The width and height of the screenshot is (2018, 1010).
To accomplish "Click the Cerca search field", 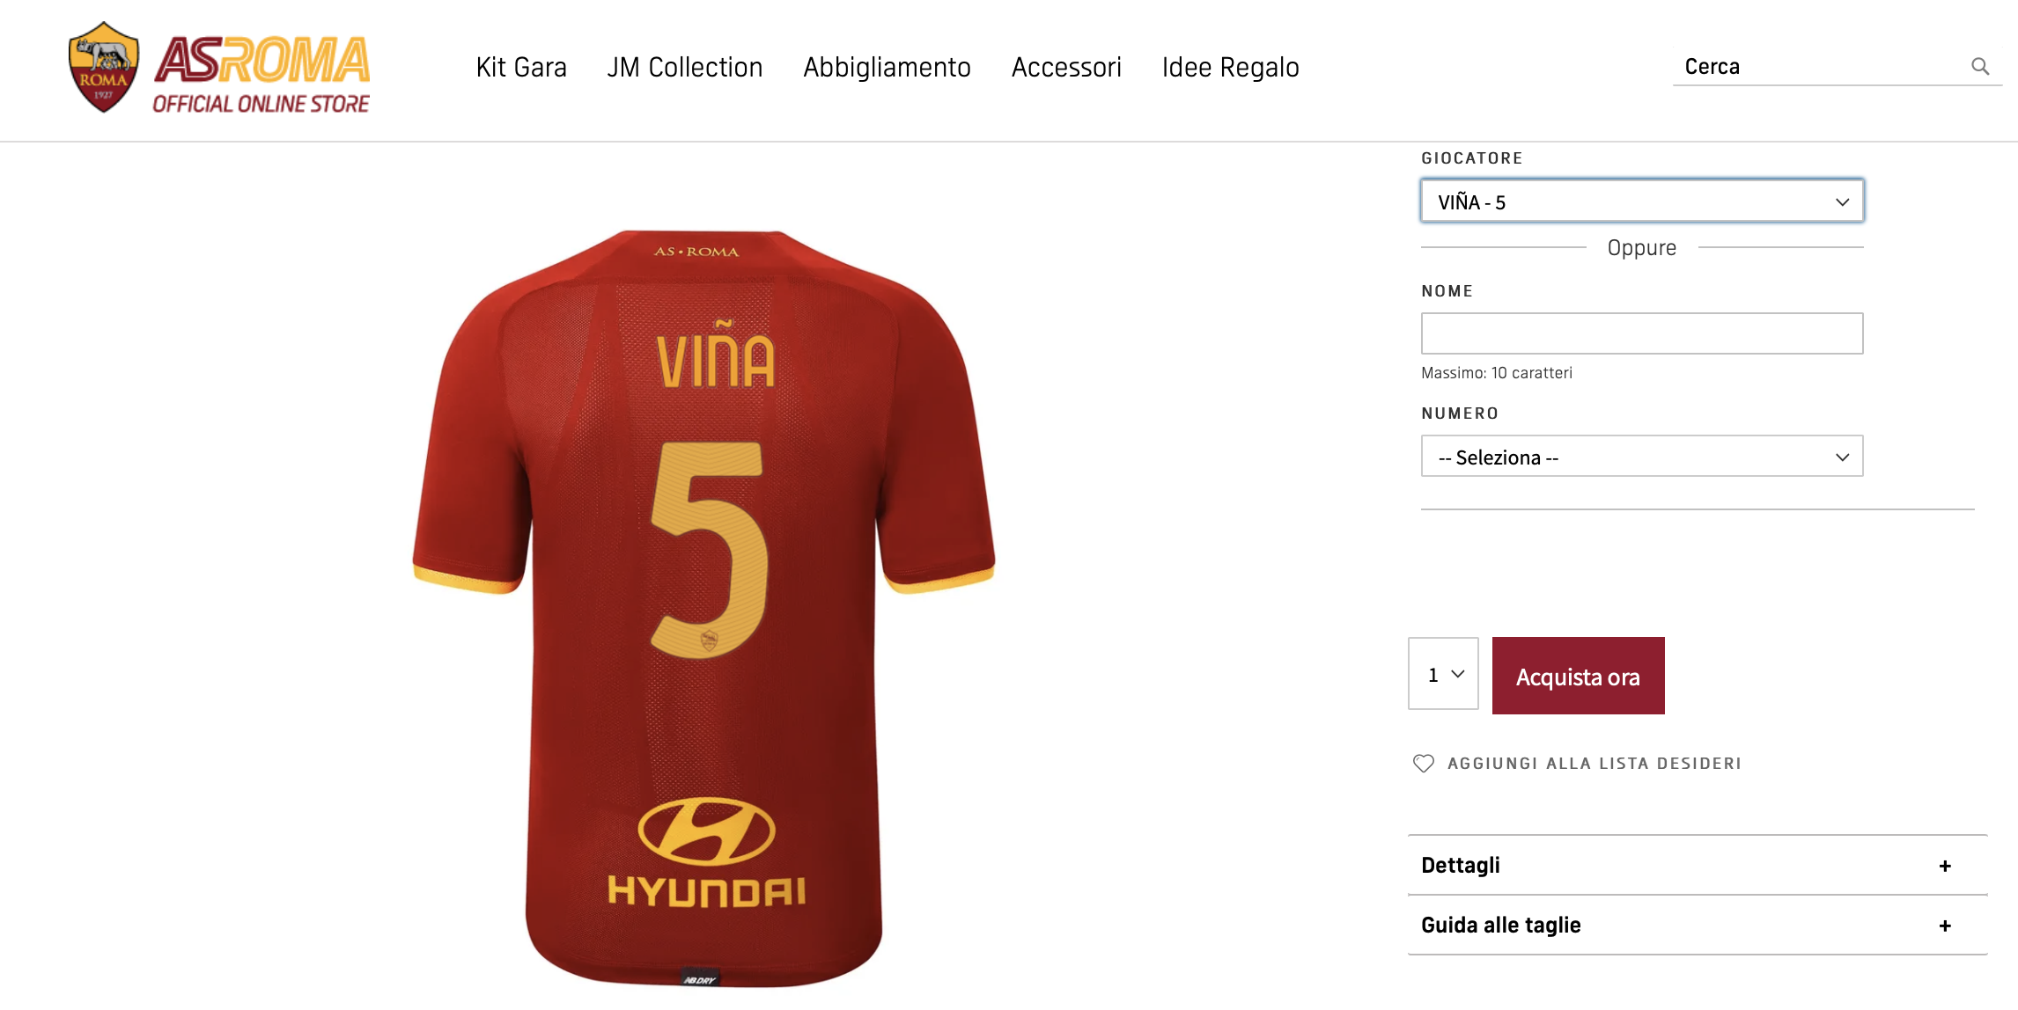I will 1823,67.
